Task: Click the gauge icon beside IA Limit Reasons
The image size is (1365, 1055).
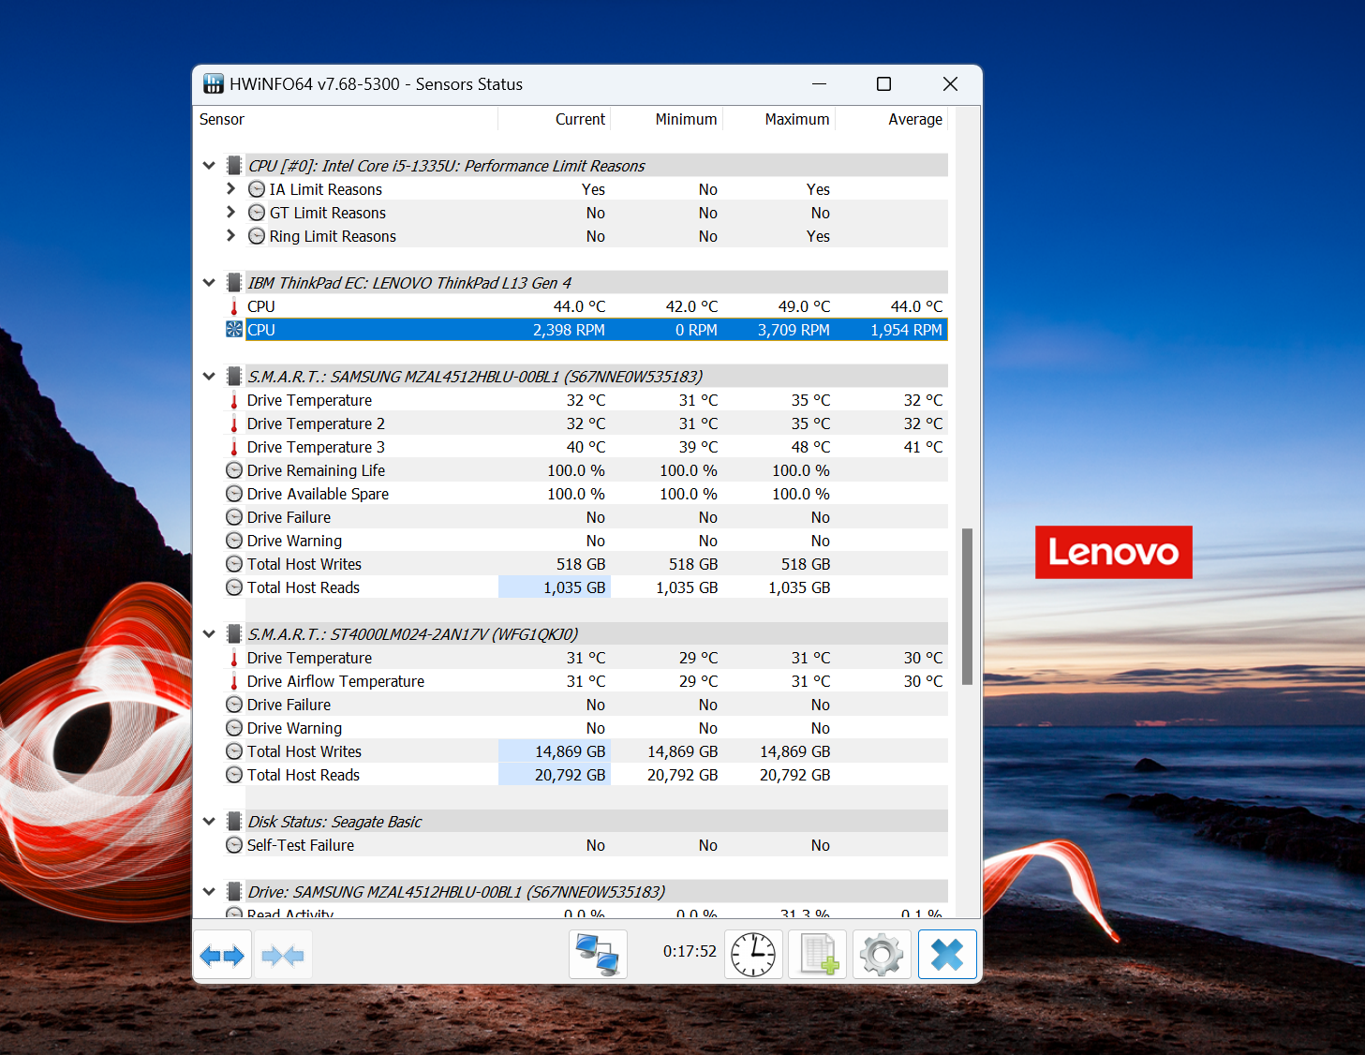Action: click(x=256, y=188)
